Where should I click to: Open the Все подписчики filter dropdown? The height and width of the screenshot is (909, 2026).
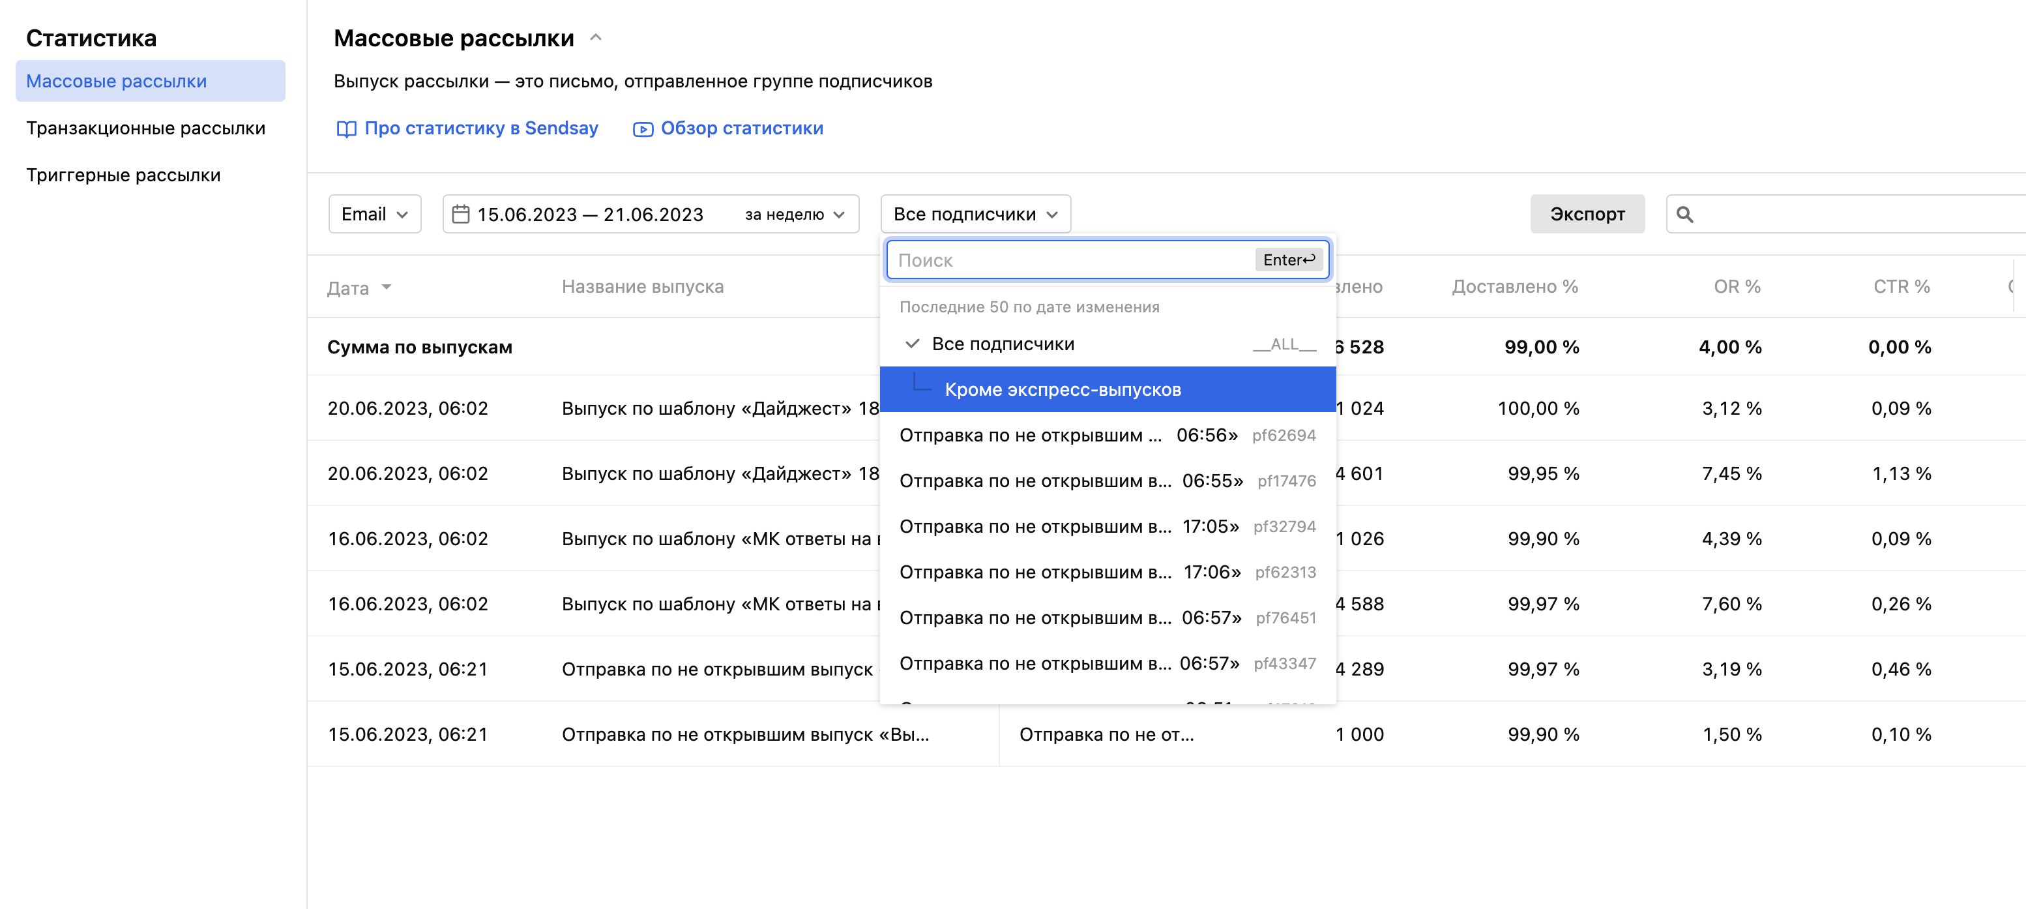pos(975,213)
